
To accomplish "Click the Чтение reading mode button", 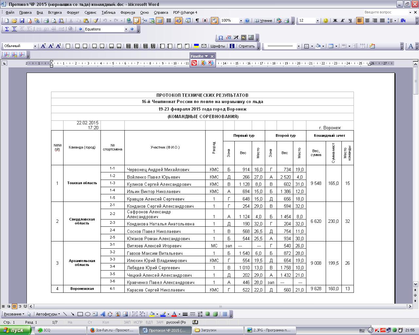I will click(x=263, y=21).
